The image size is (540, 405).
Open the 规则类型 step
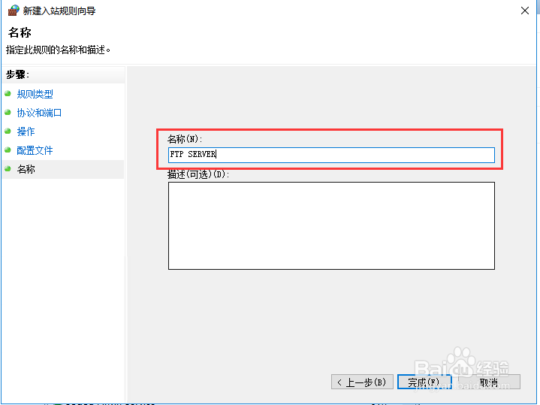[x=35, y=94]
